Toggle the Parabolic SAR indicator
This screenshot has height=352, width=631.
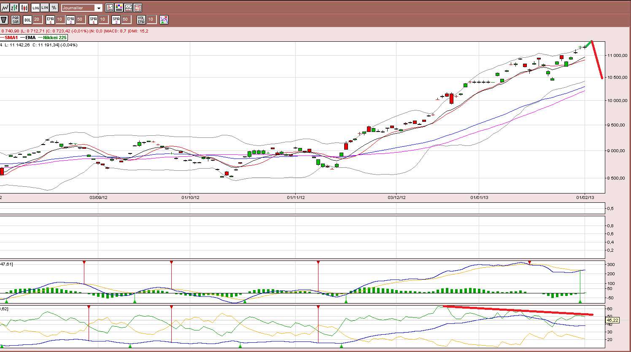click(16, 19)
